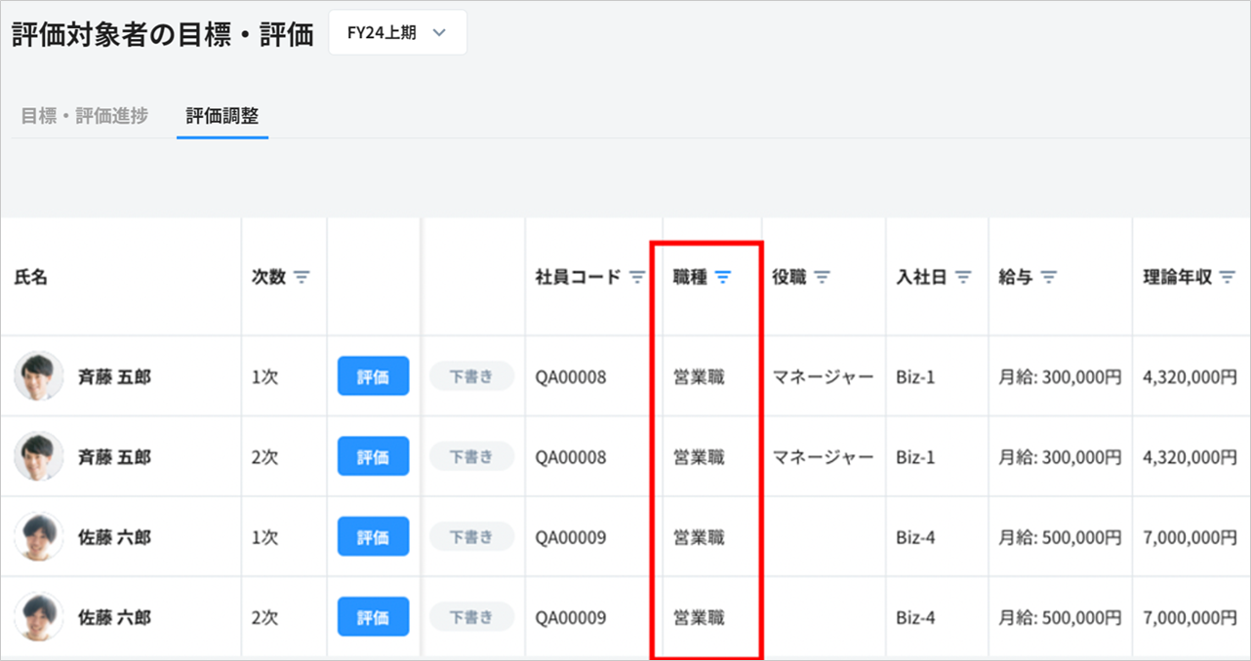
Task: Click the 理論年収 column filter icon
Action: tap(1228, 278)
